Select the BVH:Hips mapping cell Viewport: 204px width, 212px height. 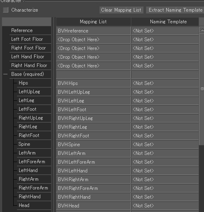point(93,83)
